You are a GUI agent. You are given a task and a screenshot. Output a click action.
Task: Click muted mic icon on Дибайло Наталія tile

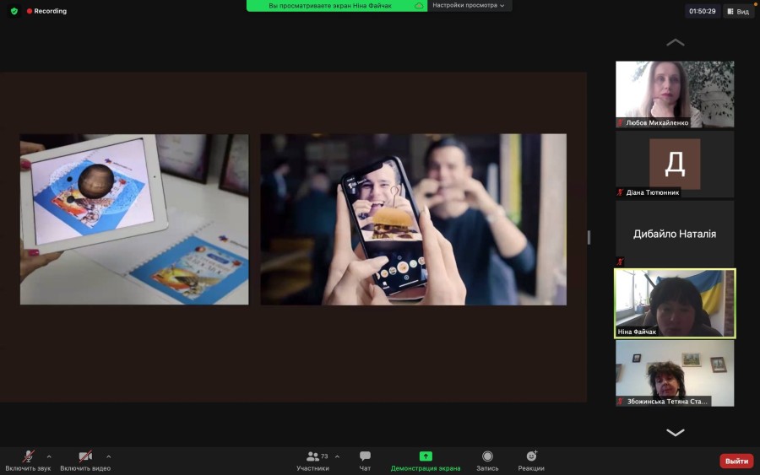(x=621, y=262)
